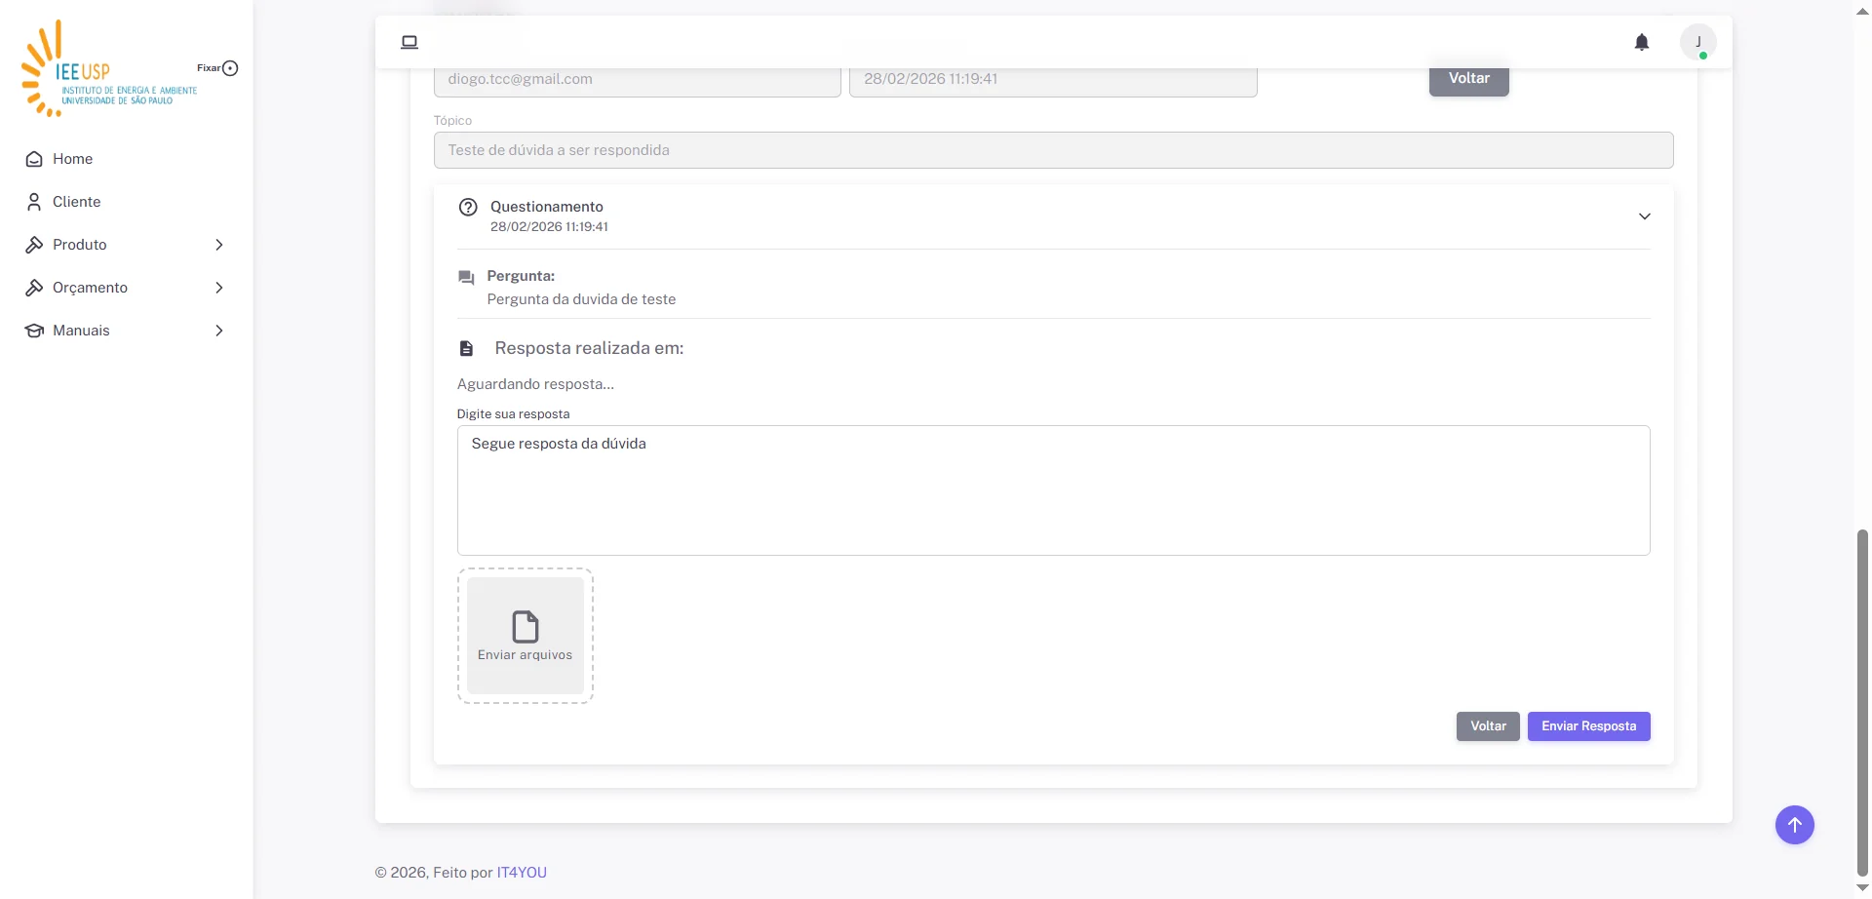Click the Enviar Resposta button
1872x899 pixels.
pyautogui.click(x=1588, y=726)
